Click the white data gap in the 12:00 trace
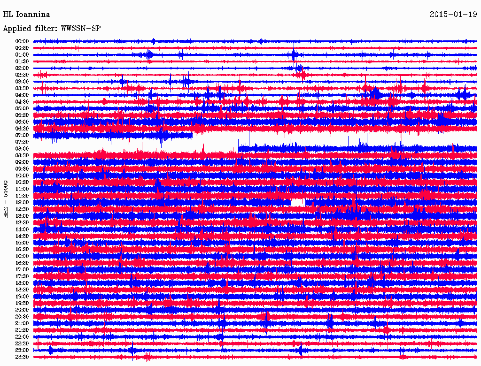This screenshot has height=366, width=481. tap(298, 202)
